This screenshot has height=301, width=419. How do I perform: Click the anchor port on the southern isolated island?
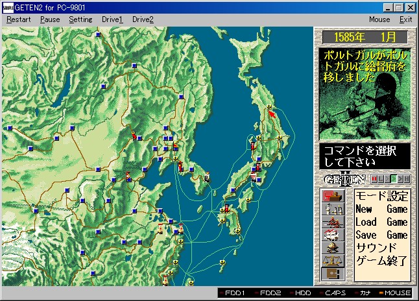point(222,263)
